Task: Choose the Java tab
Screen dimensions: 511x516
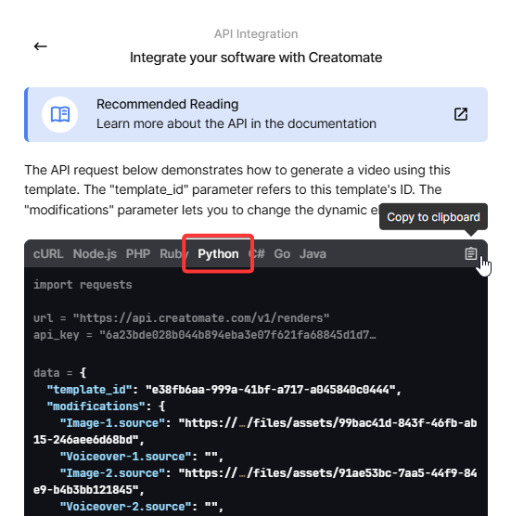Action: (313, 253)
